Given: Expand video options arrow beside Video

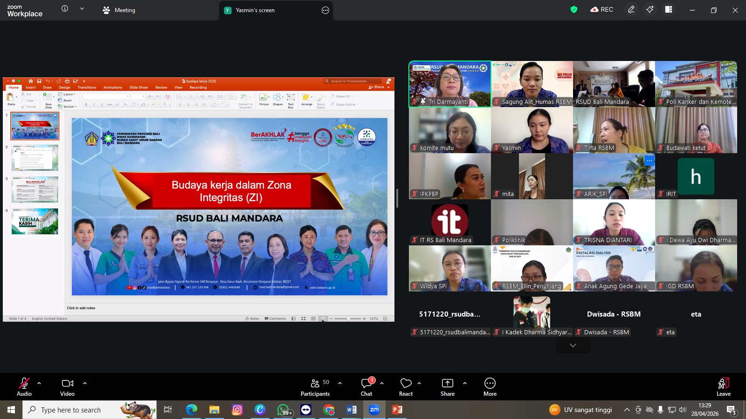Looking at the screenshot, I should click(x=85, y=383).
